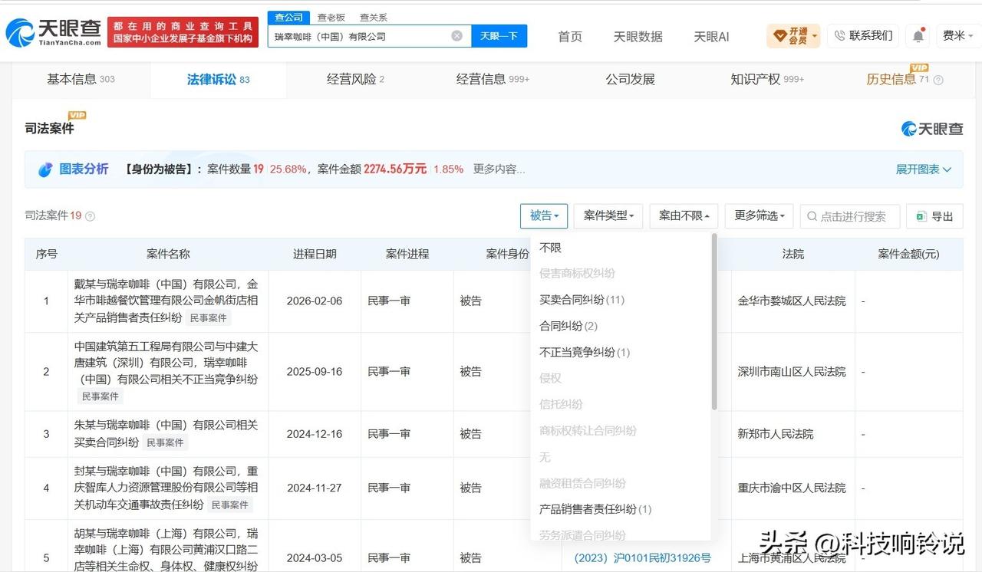Viewport: 982px width, 572px height.
Task: Open the 更多筛选 dropdown
Action: [x=759, y=216]
